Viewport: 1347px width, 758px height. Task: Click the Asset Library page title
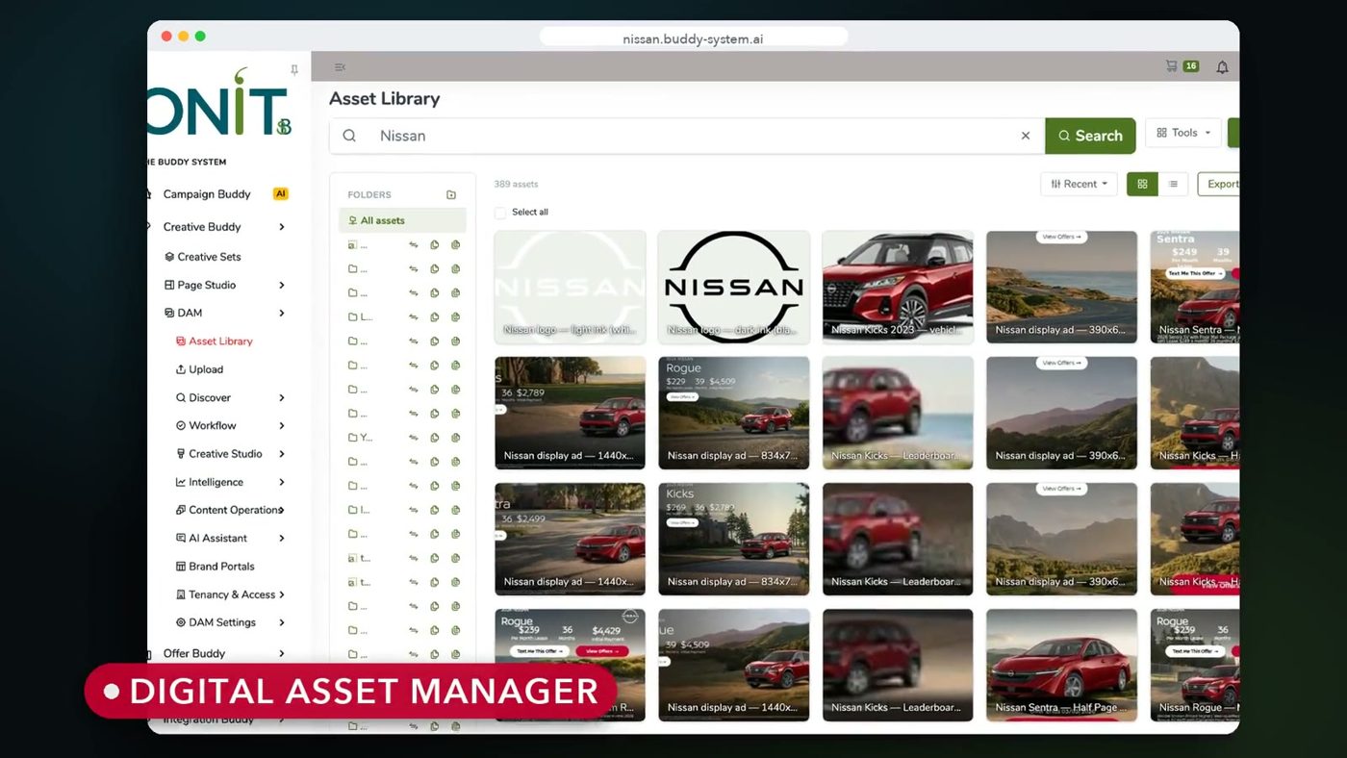click(384, 98)
